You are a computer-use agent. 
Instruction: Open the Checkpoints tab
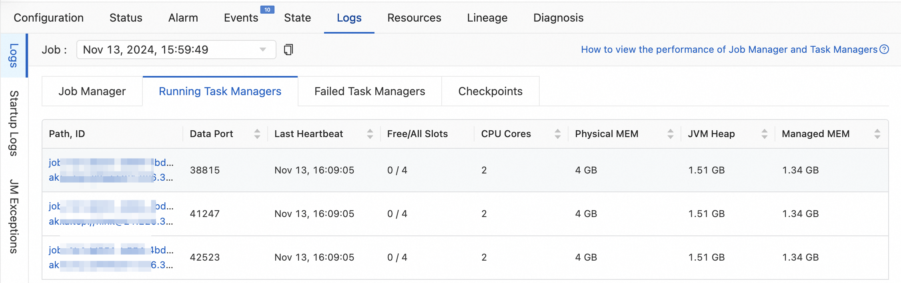[x=490, y=92]
